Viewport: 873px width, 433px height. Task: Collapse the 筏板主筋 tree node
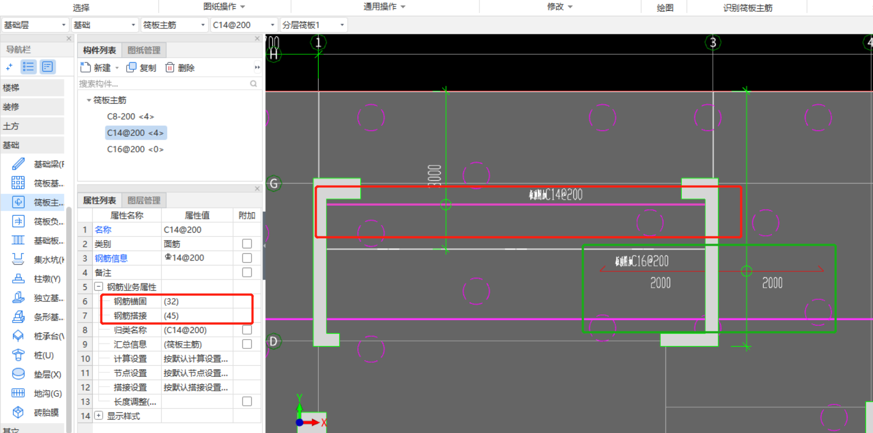pyautogui.click(x=89, y=100)
